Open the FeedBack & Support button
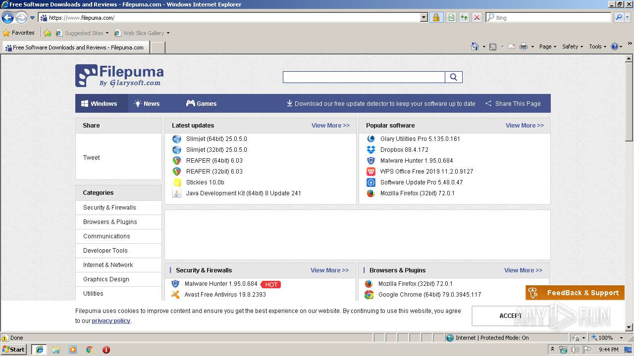 pyautogui.click(x=575, y=293)
